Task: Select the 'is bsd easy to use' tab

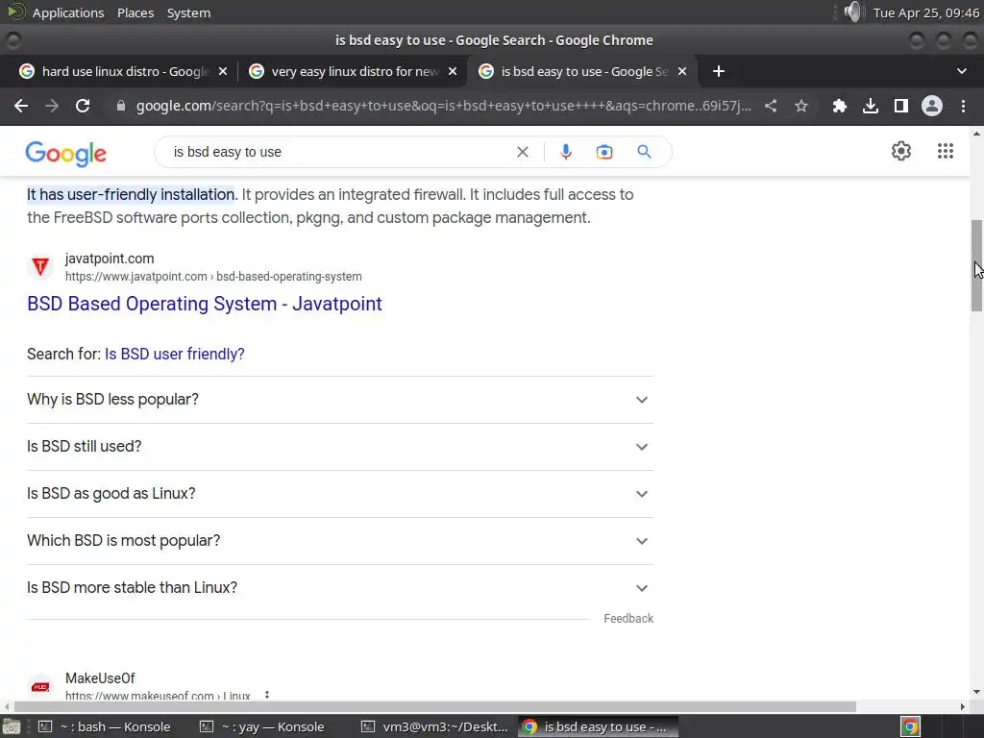Action: 581,71
